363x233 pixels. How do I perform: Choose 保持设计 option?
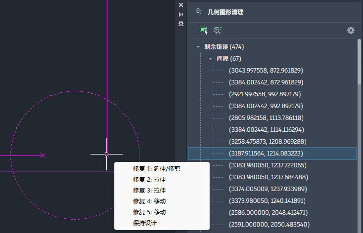point(162,223)
